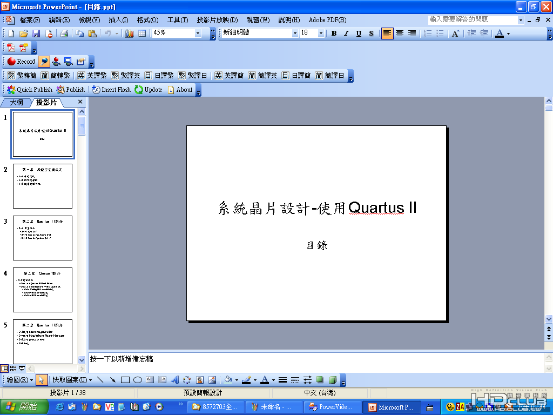Insert a Text Box with the text box icon
553x415 pixels.
150,380
